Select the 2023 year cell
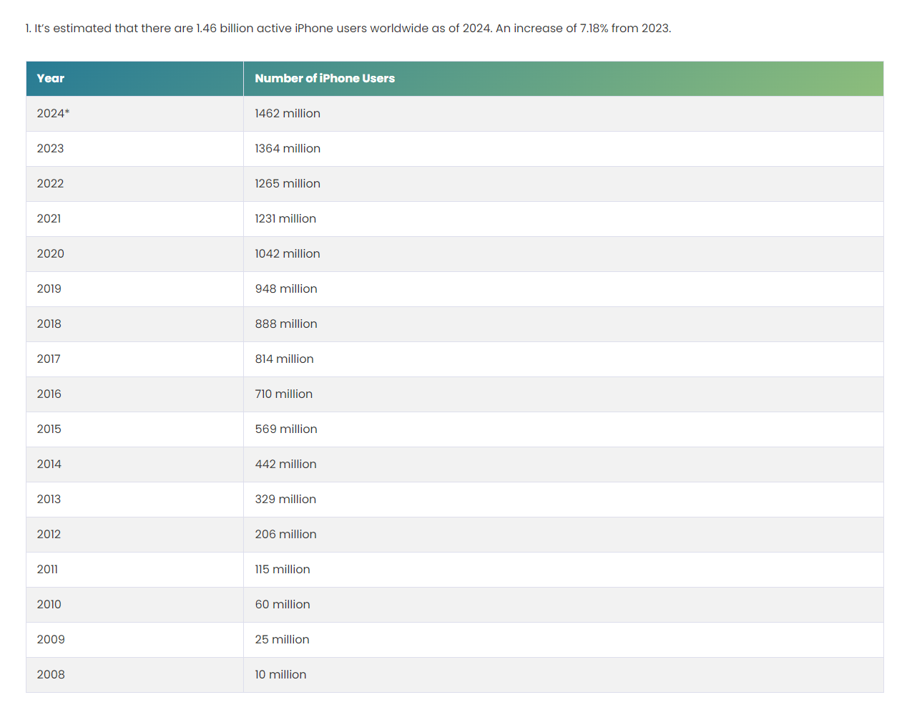The image size is (912, 710). [50, 149]
